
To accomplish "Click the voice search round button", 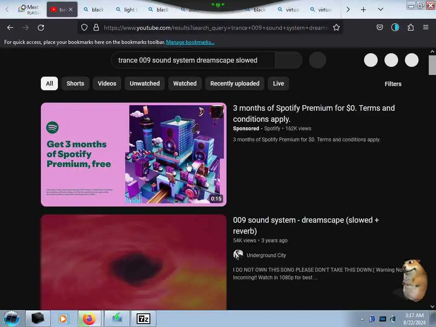I will click(318, 60).
